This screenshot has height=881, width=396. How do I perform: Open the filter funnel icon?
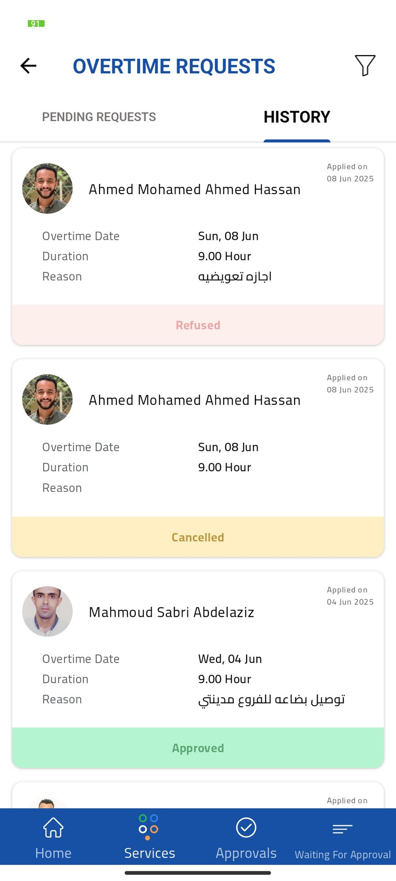click(365, 66)
